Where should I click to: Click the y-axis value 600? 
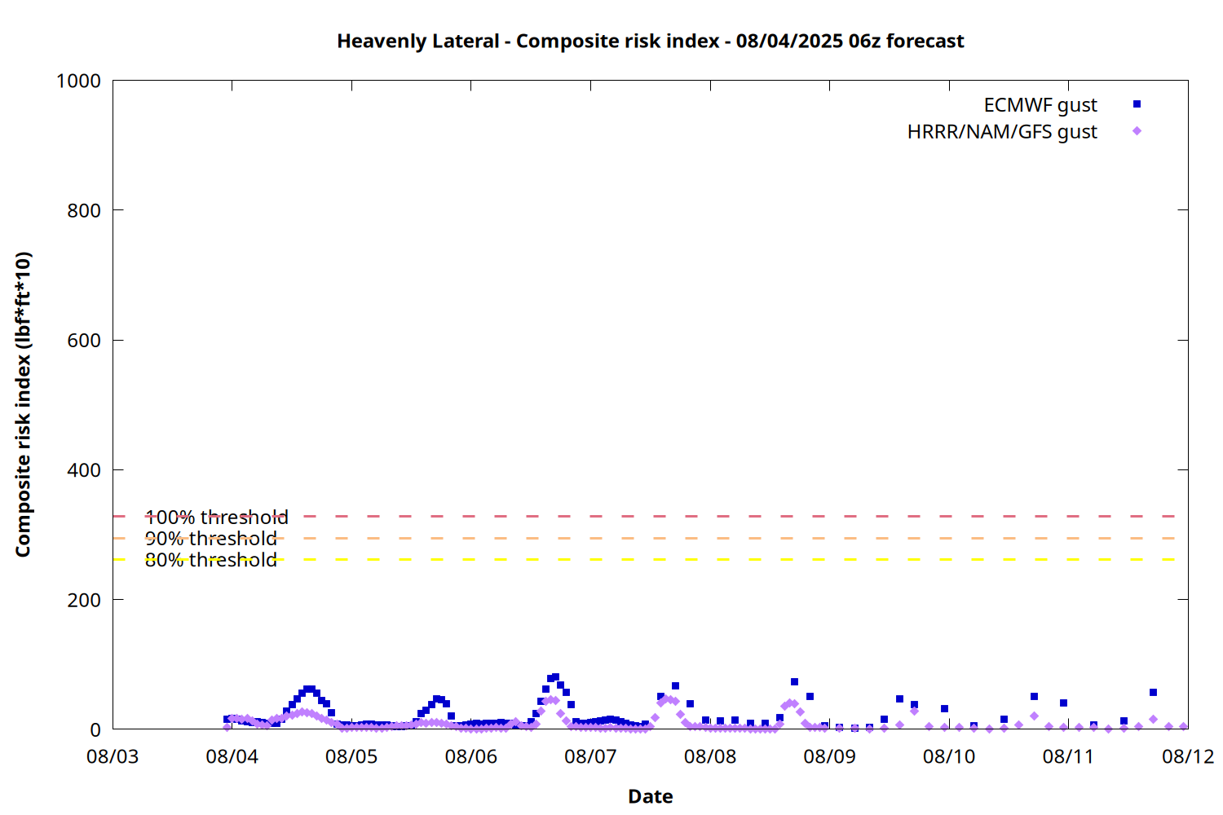pyautogui.click(x=84, y=341)
